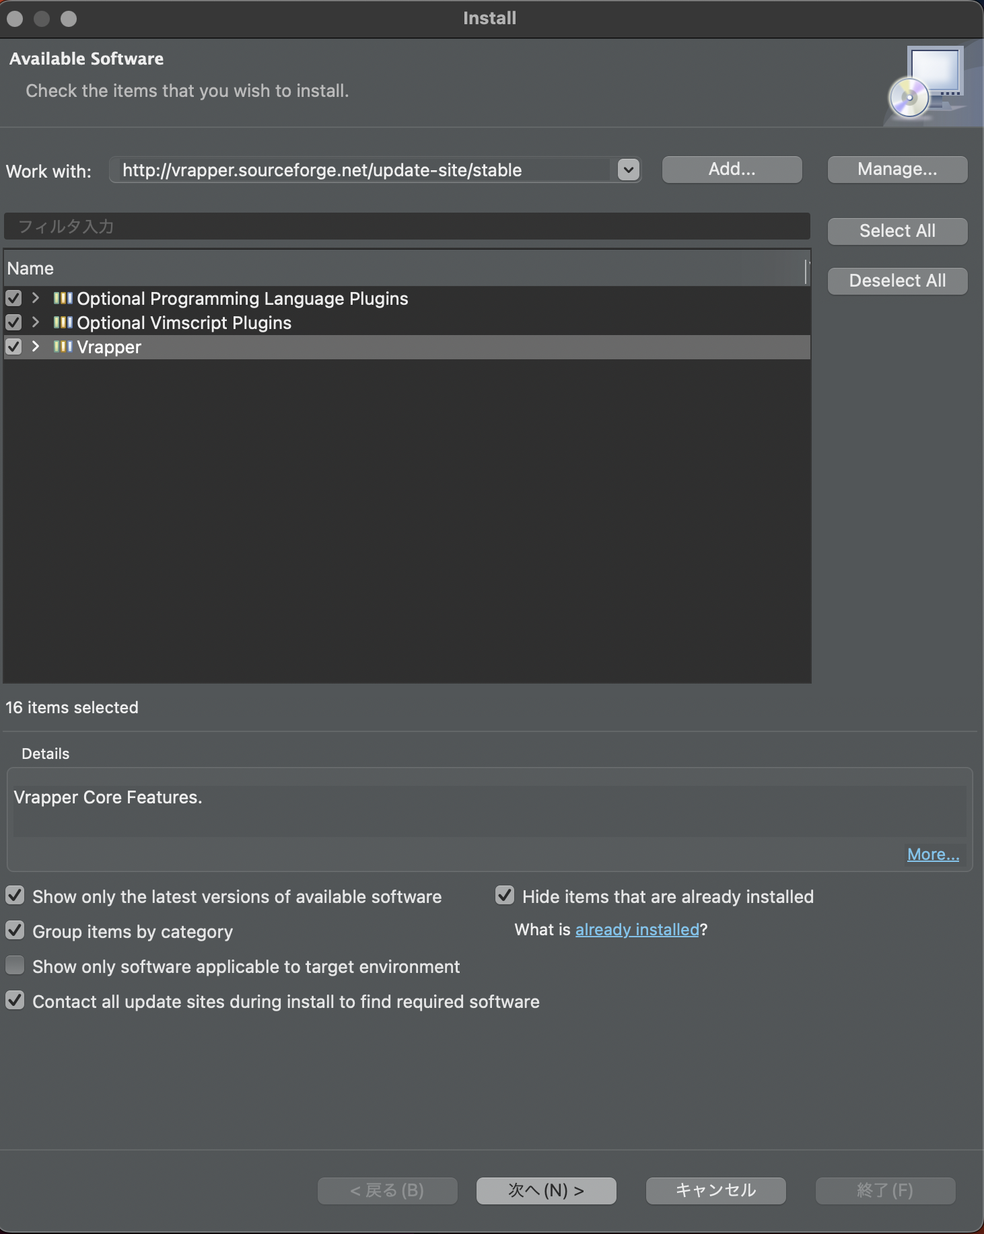The width and height of the screenshot is (984, 1234).
Task: Click the Vrapper category icon
Action: pyautogui.click(x=63, y=347)
